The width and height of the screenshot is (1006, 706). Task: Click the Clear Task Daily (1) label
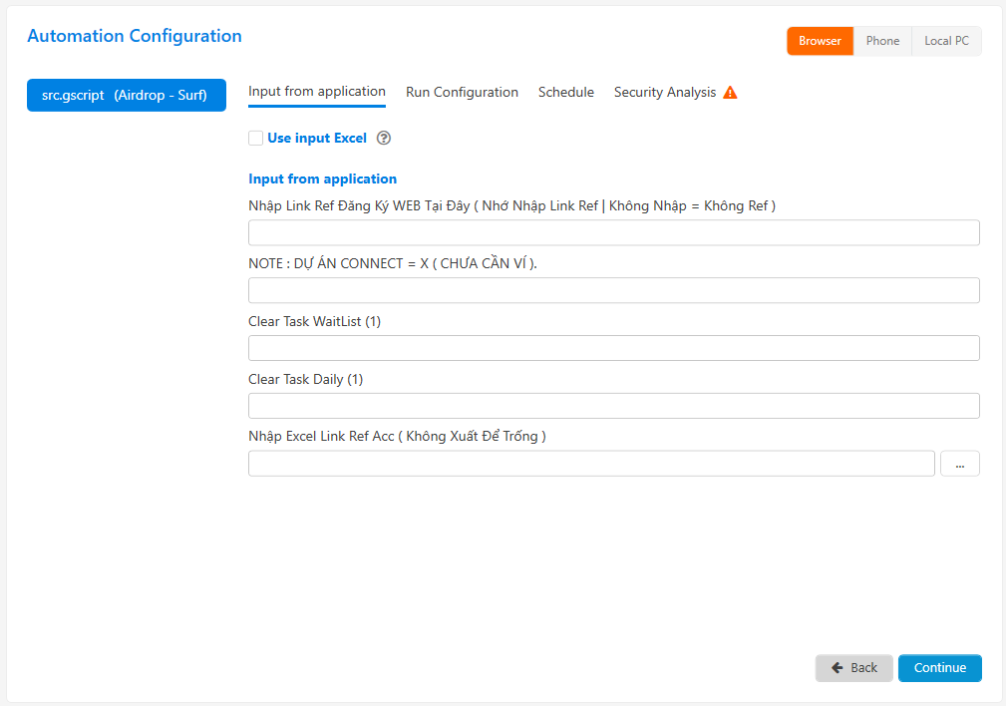pyautogui.click(x=305, y=379)
